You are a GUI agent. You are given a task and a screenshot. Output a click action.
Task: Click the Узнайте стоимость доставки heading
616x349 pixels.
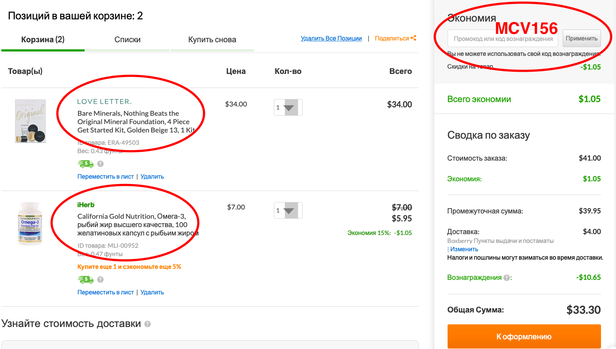point(71,324)
